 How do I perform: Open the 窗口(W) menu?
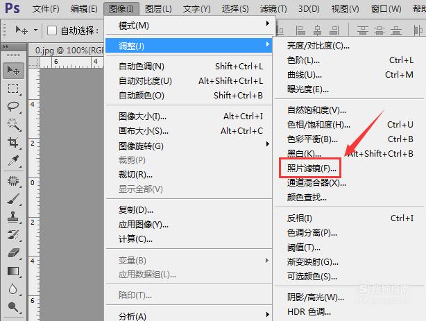pos(386,9)
